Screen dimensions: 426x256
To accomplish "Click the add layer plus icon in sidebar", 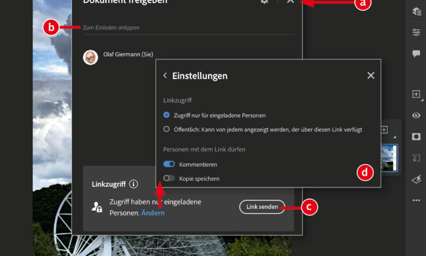I will pos(416,94).
